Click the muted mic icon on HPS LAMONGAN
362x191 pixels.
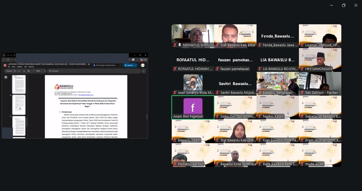click(302, 69)
